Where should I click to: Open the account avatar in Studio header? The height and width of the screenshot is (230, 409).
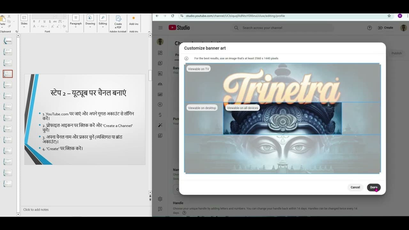(403, 28)
